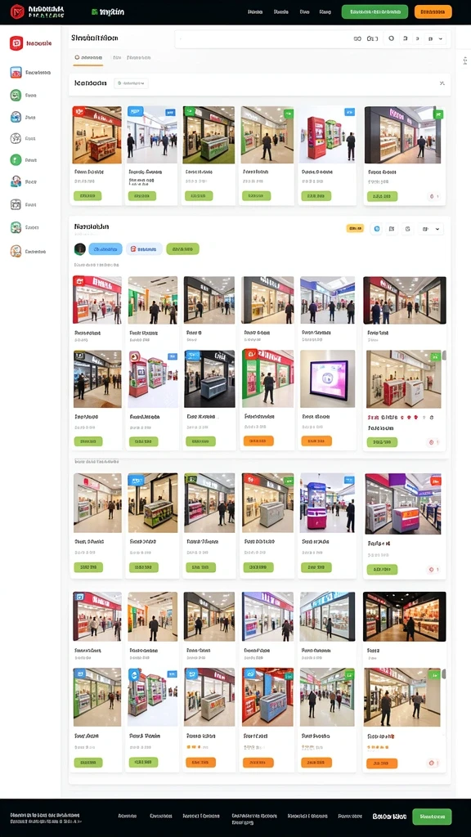Click the blue circular icon in second section toolbar
The image size is (471, 837).
click(376, 229)
